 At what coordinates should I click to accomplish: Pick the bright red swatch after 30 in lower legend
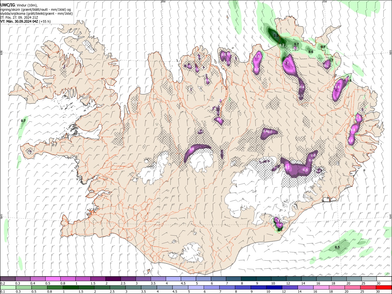tap(384, 288)
